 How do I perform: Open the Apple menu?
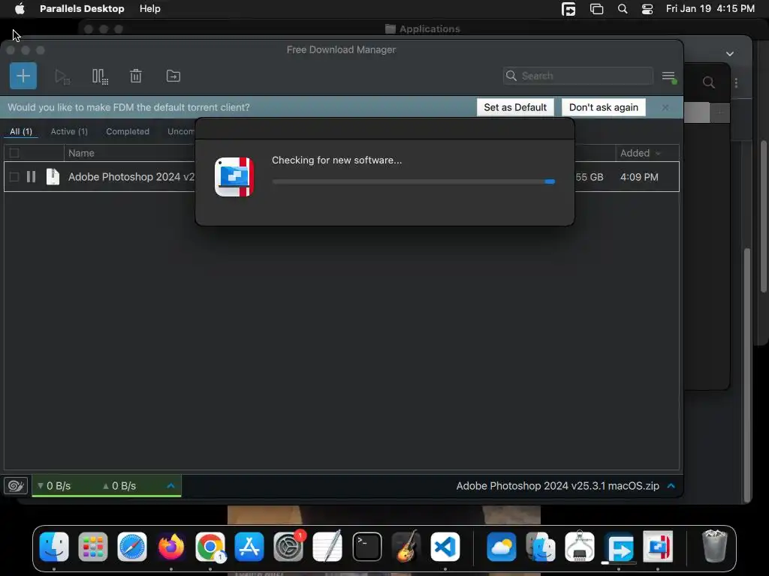(x=20, y=9)
